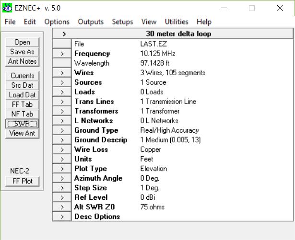The height and width of the screenshot is (240, 295).
Task: Open the Plot Type arrow button
Action: tap(62, 169)
